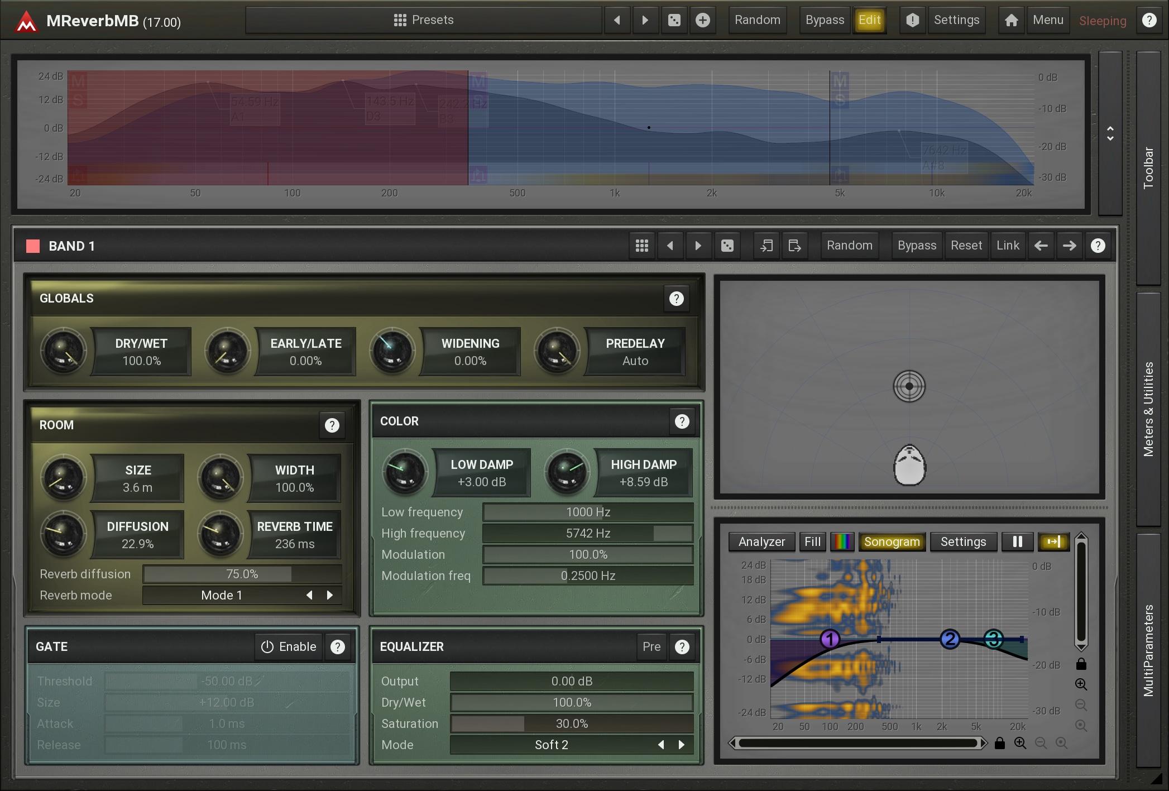The image size is (1169, 791).
Task: Open the Toolbar side tab
Action: click(x=1148, y=167)
